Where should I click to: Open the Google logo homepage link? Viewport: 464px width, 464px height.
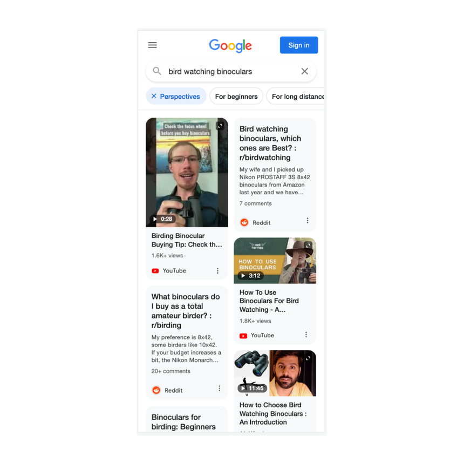tap(230, 45)
